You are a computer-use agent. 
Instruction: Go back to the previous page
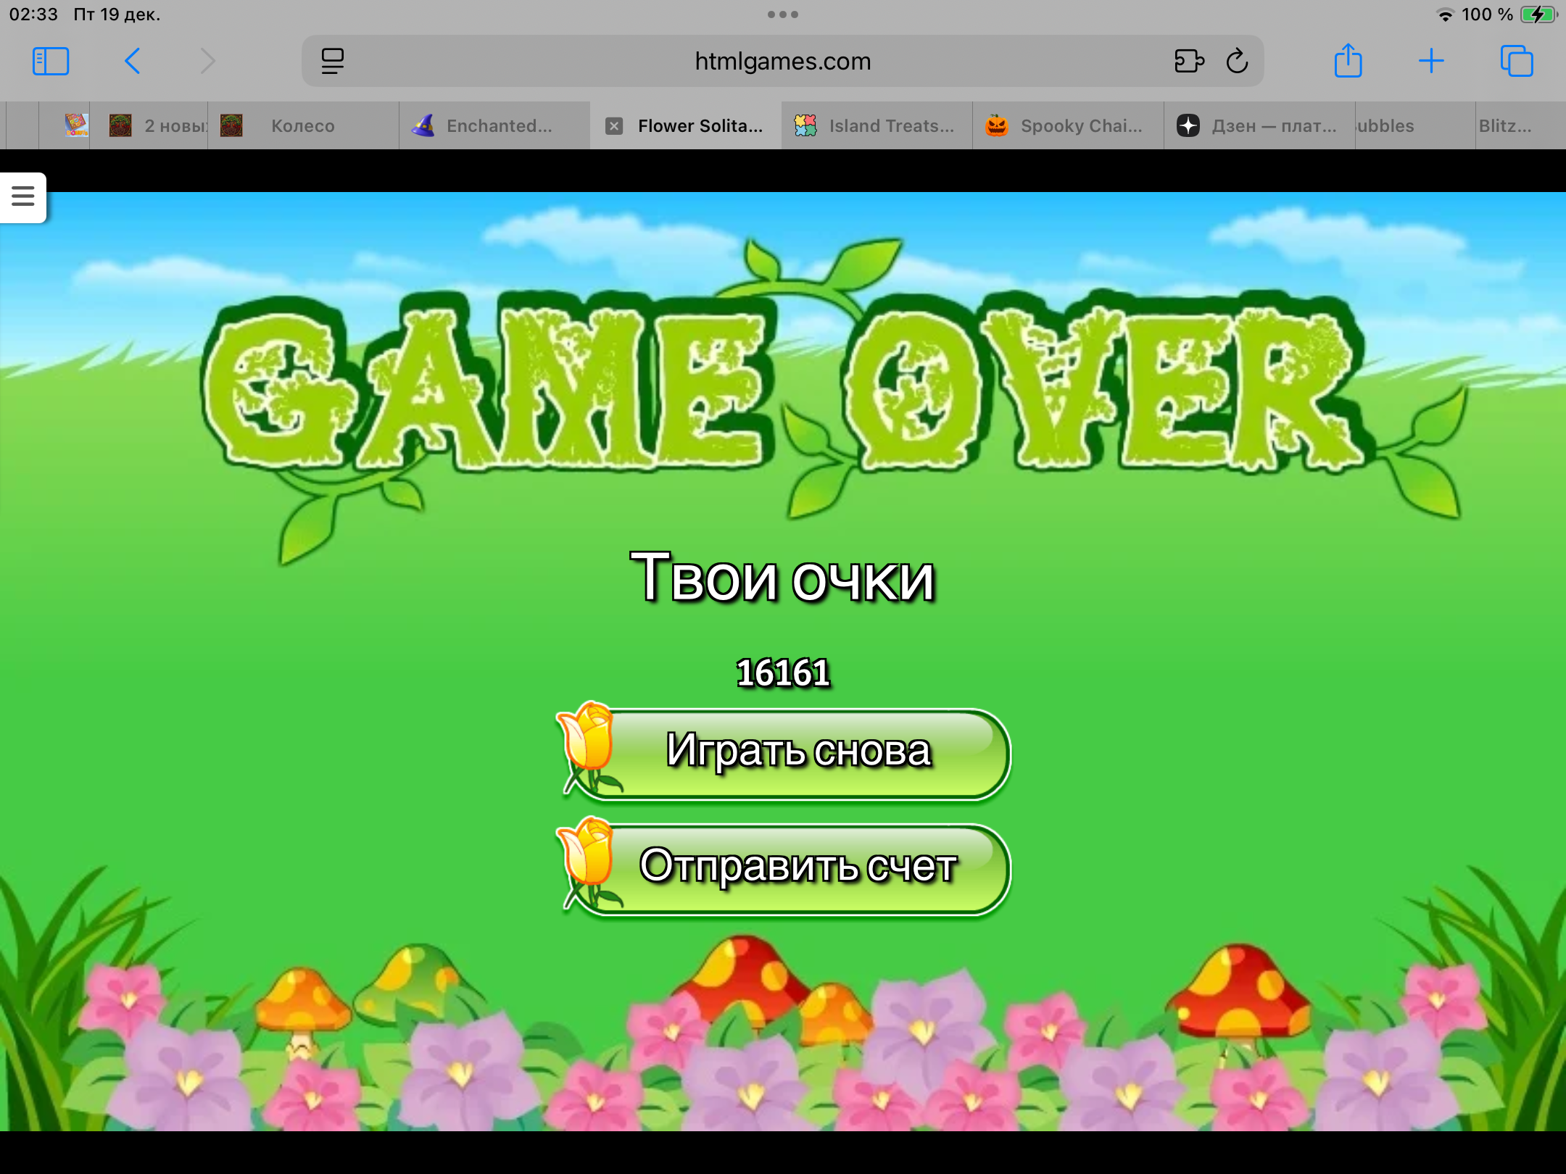pos(132,62)
